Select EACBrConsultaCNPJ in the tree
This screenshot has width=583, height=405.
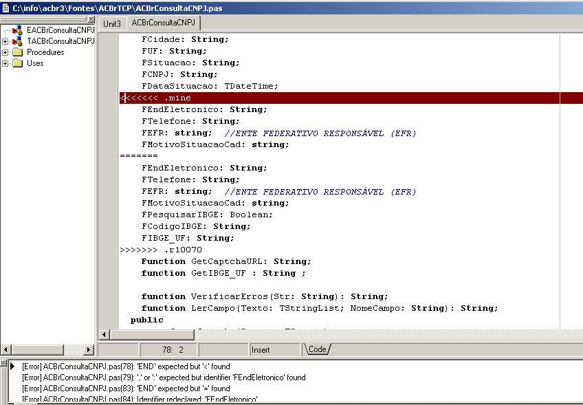coord(60,30)
